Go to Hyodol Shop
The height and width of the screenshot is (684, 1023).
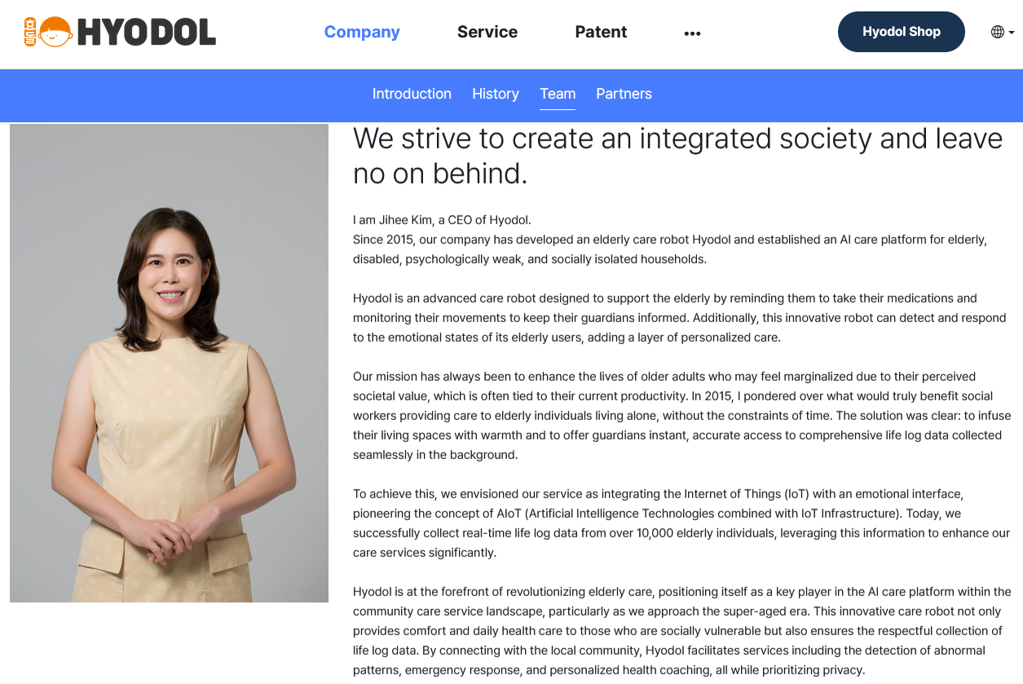tap(902, 32)
